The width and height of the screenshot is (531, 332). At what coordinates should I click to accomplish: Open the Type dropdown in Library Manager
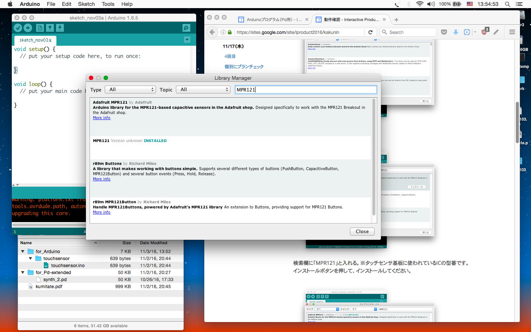point(130,90)
